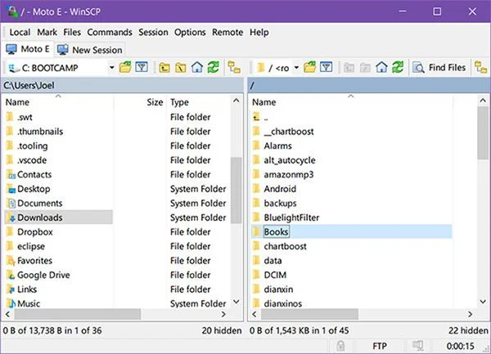Sort local files by Type column
Screen dimensions: 491x354
coord(199,102)
